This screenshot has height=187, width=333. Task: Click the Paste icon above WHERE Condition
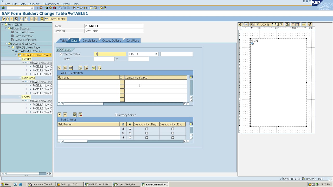click(71, 68)
